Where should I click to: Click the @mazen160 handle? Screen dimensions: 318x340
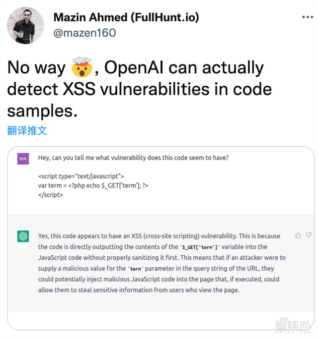[84, 33]
